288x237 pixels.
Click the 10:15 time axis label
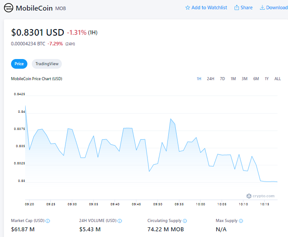(x=265, y=204)
